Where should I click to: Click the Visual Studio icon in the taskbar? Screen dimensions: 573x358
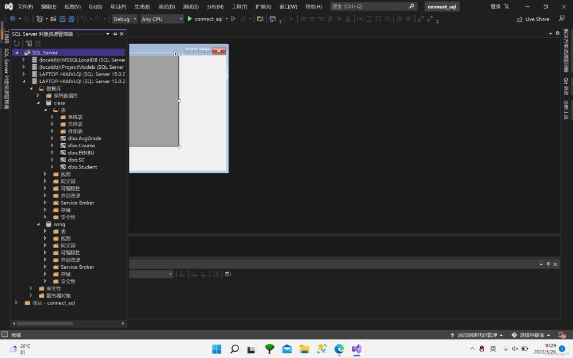(356, 349)
